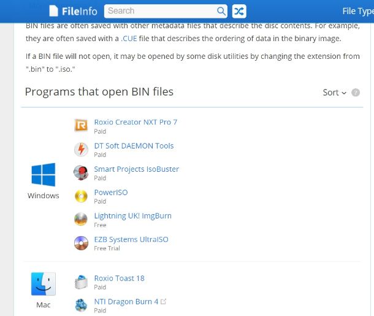374x316 pixels.
Task: Open the File Types menu
Action: tap(358, 11)
